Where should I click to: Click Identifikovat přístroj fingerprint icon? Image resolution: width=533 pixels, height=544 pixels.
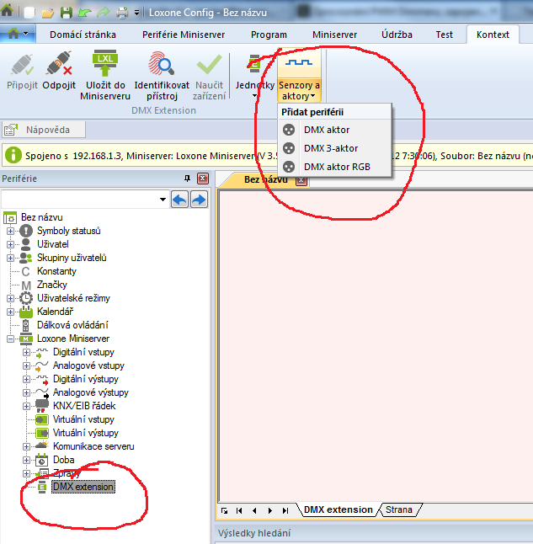(162, 65)
